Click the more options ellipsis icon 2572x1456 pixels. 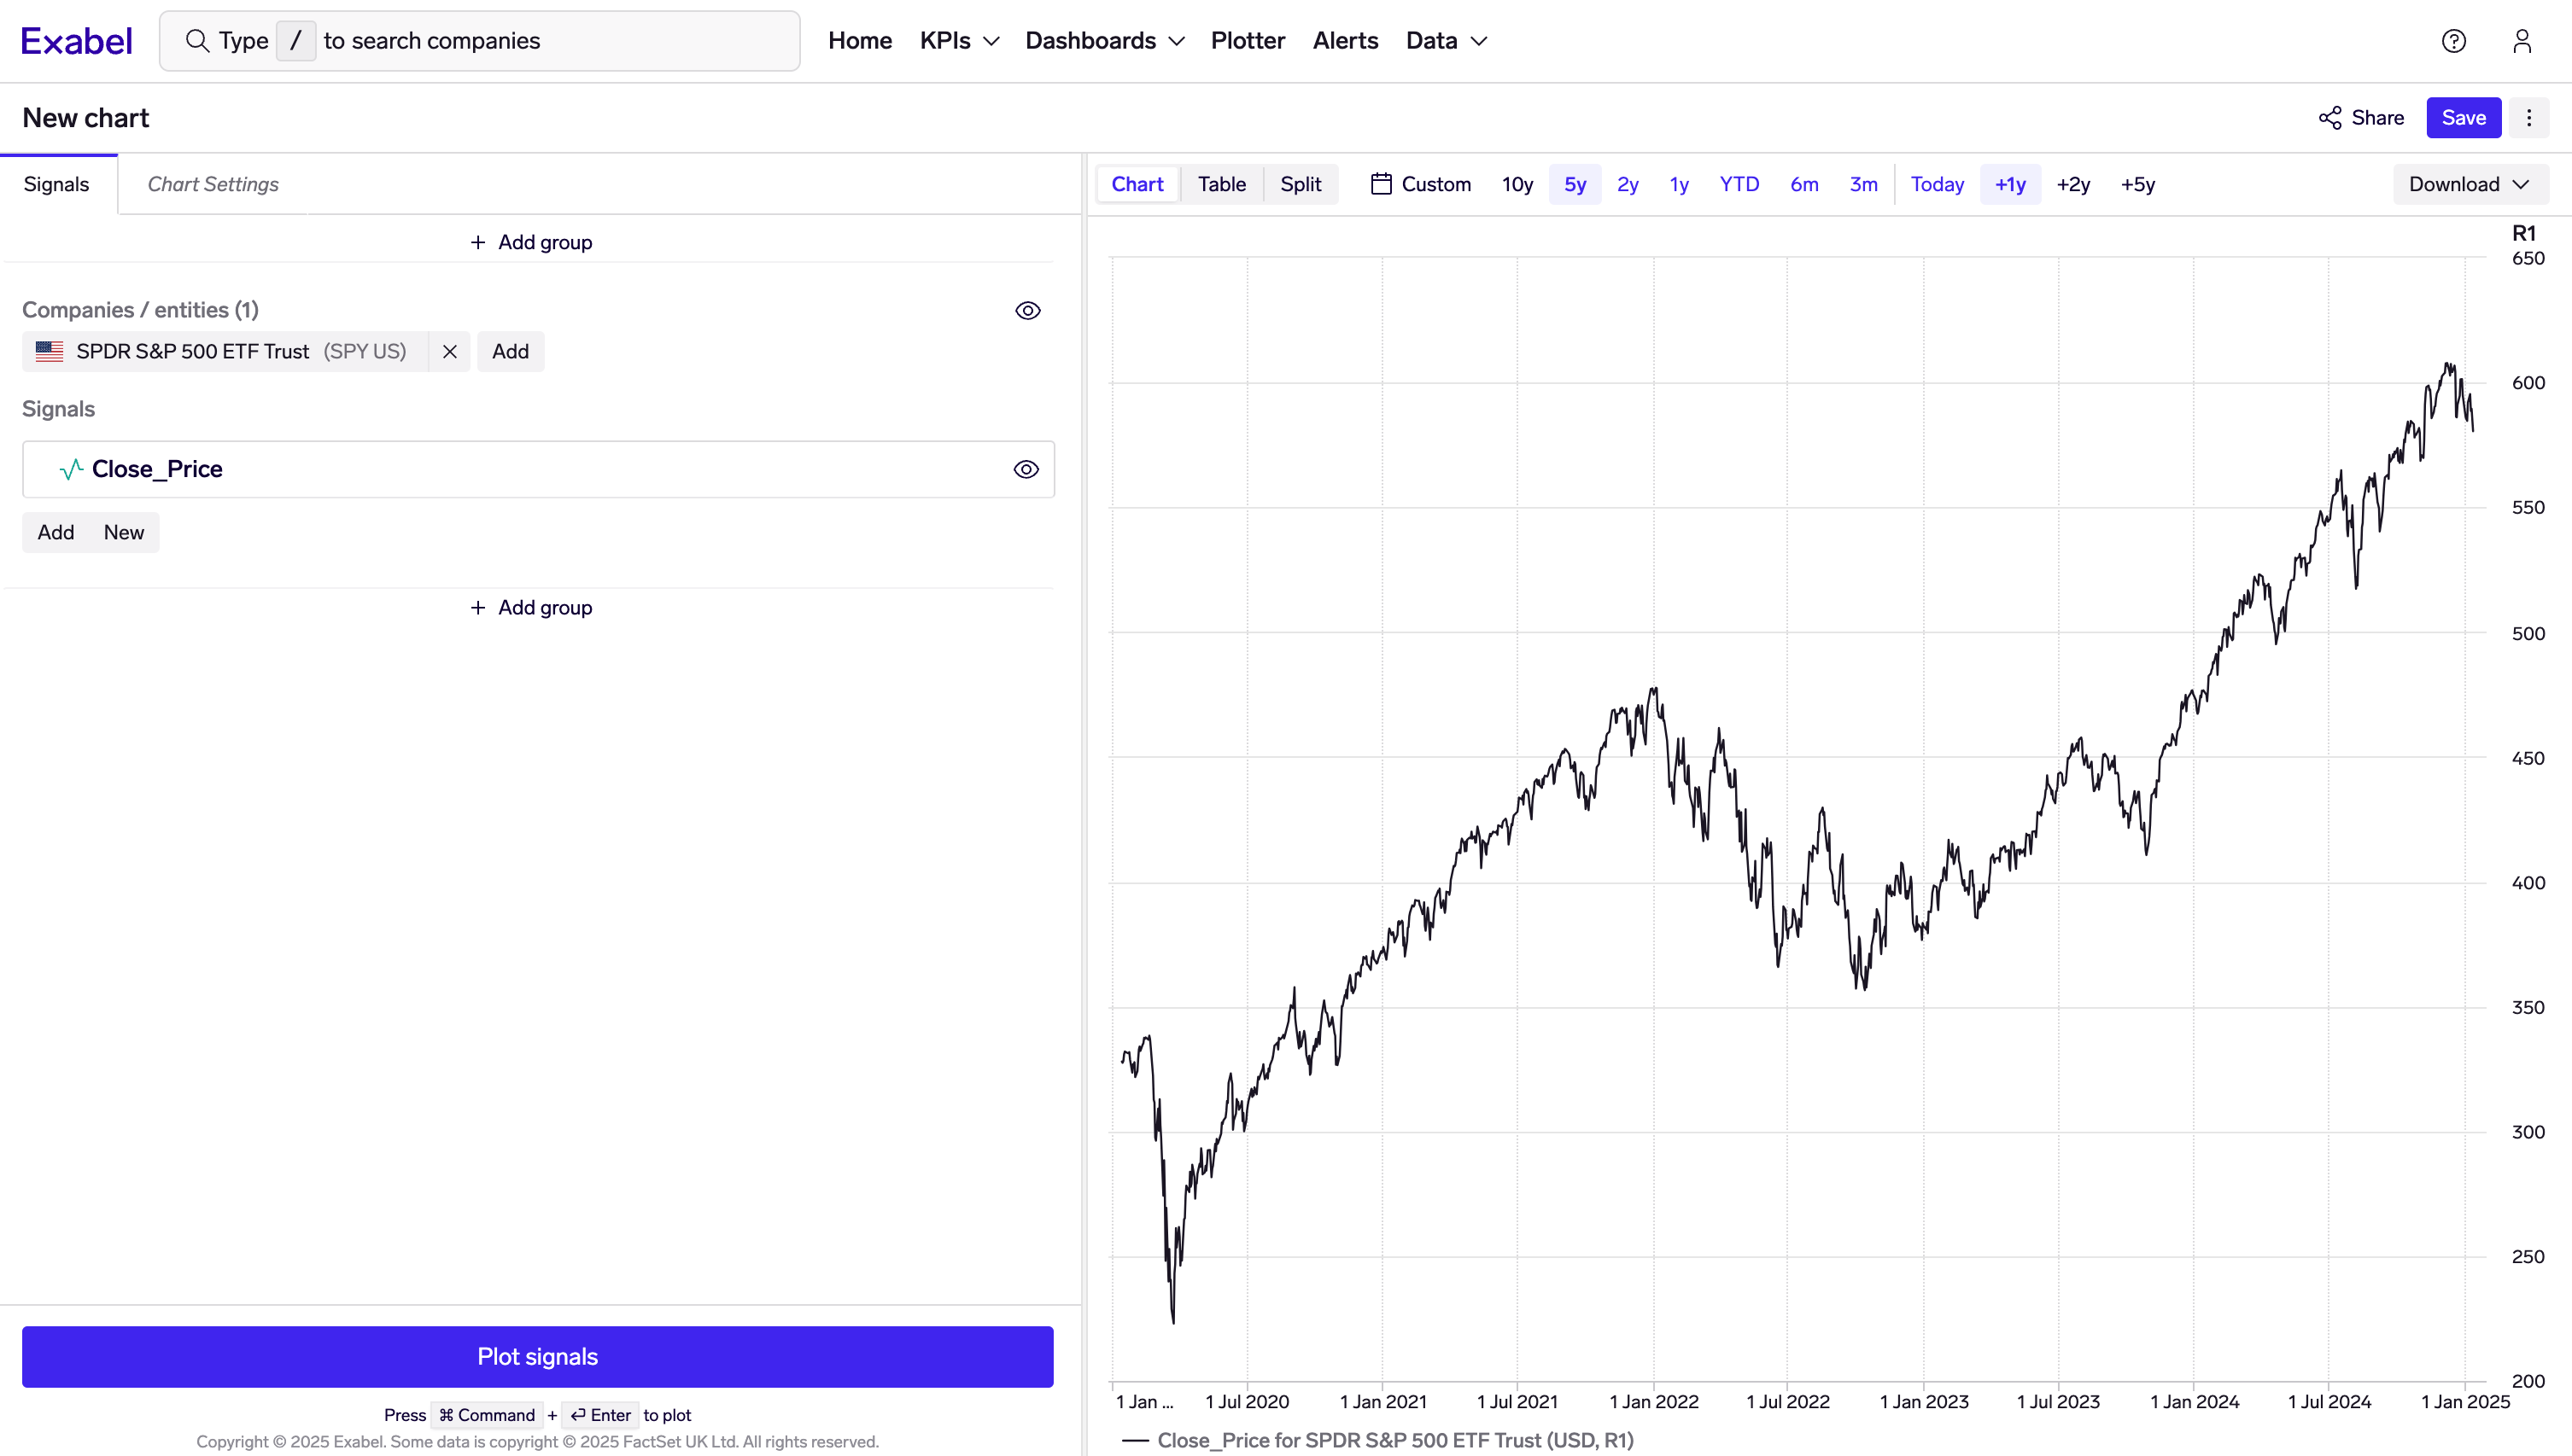2529,119
